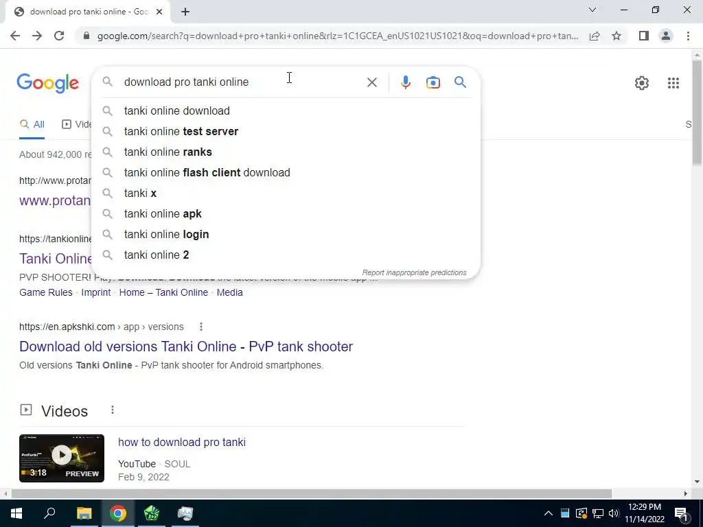
Task: Submit search with blue magnifier
Action: (460, 82)
